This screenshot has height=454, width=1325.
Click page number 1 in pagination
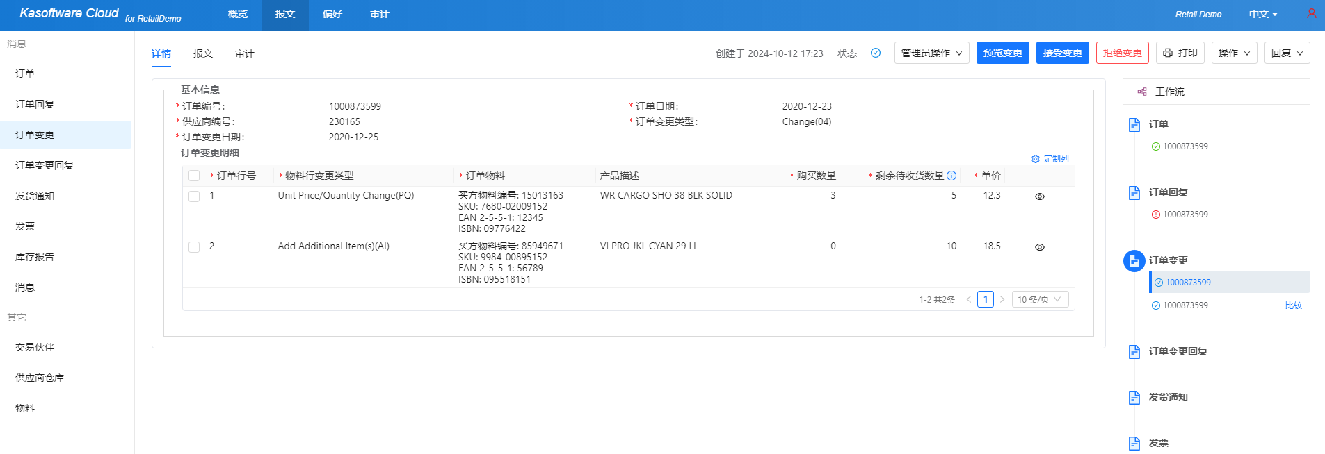(x=985, y=299)
